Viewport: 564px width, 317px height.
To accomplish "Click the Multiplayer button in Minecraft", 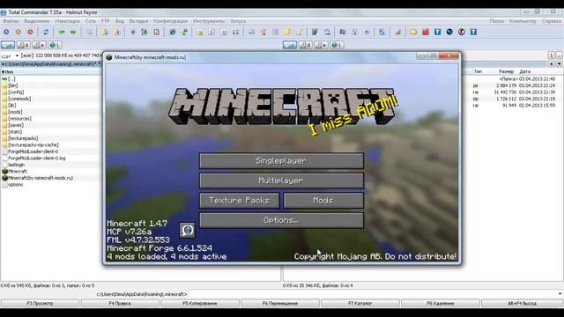I will tap(281, 181).
